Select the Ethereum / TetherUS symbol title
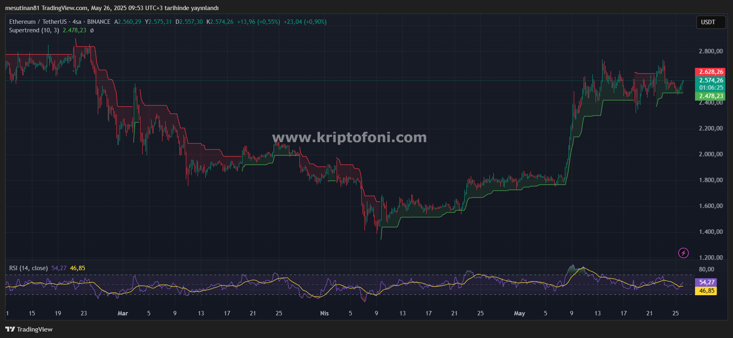The width and height of the screenshot is (733, 338). click(x=38, y=22)
